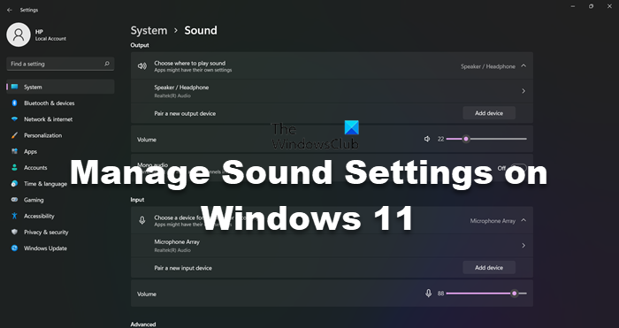Viewport: 619px width, 328px height.
Task: Open Windows Update settings
Action: [60, 248]
